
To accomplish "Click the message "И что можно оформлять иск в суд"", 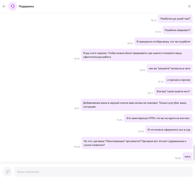I will (169, 130).
